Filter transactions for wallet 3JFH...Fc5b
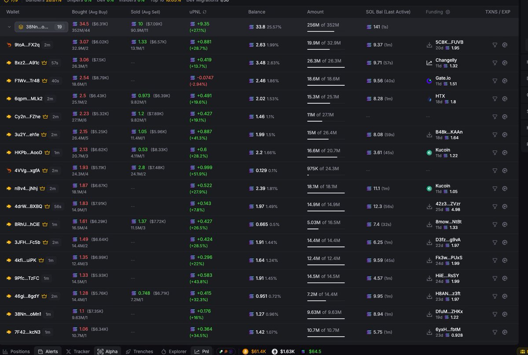528x355 pixels. [495, 243]
